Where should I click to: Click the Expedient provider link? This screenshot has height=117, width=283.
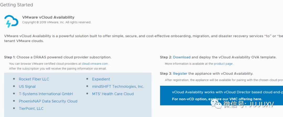click(101, 79)
